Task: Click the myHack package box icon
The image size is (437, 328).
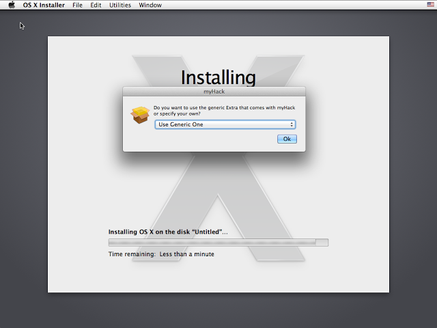Action: (140, 115)
